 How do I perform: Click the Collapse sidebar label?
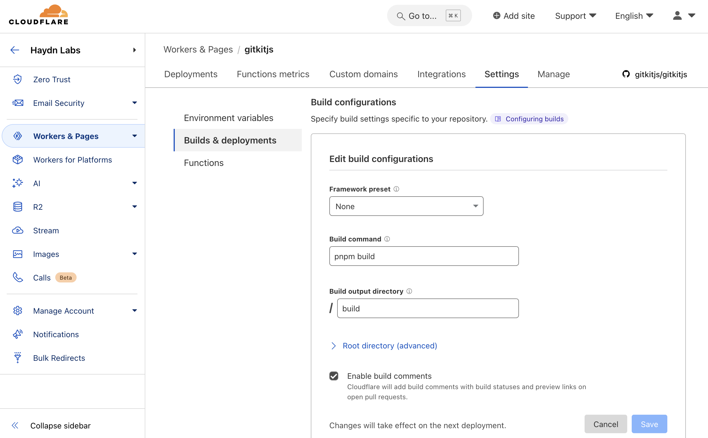pos(61,425)
